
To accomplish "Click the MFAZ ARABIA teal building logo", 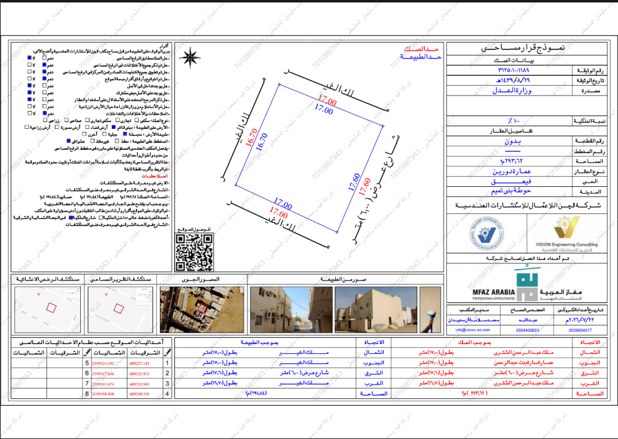I will click(x=527, y=285).
